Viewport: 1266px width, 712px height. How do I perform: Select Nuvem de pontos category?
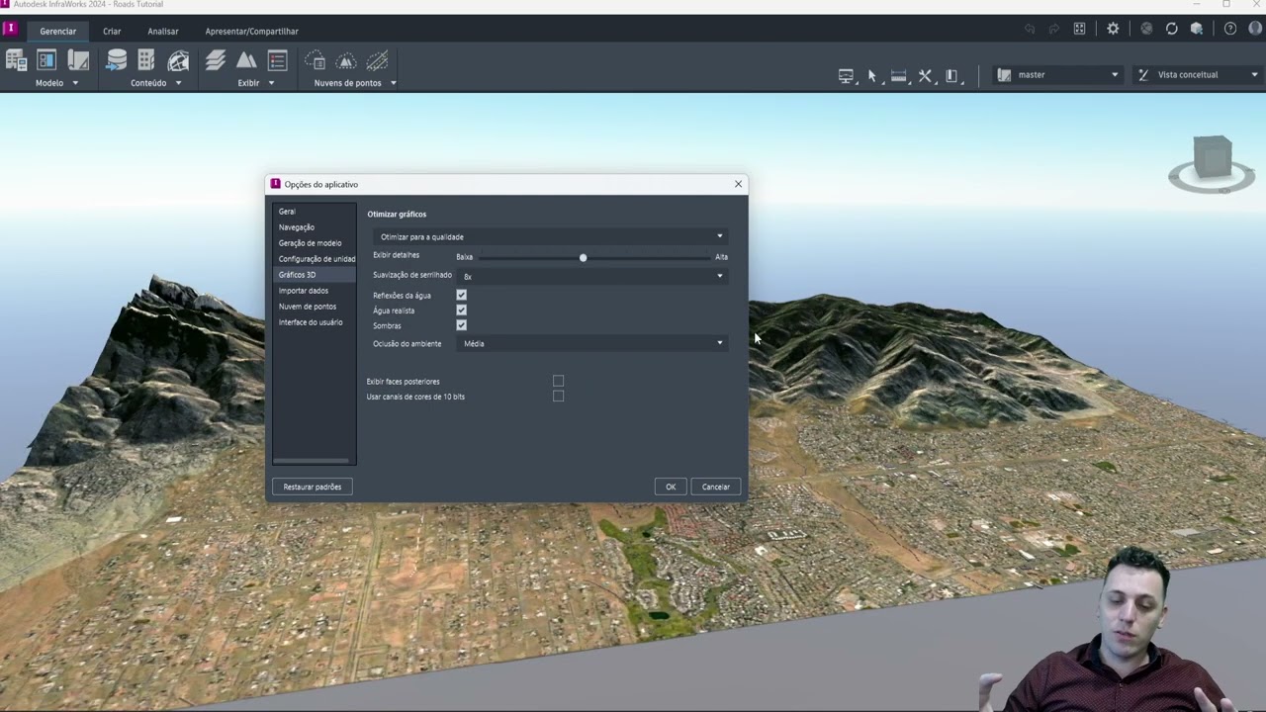point(314,307)
